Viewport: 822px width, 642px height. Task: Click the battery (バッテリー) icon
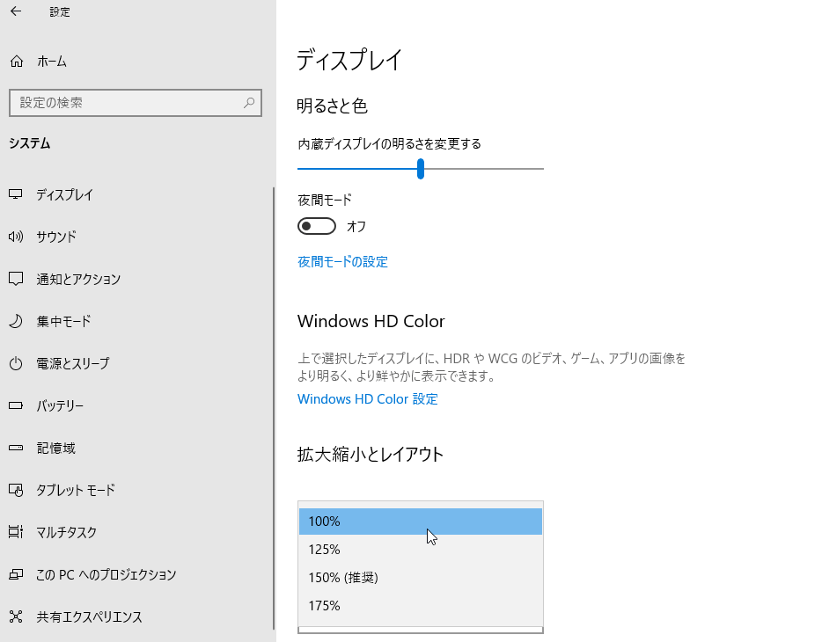16,405
